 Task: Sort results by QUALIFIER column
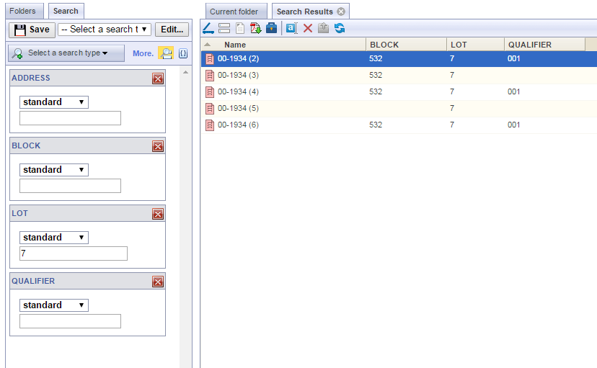[545, 45]
